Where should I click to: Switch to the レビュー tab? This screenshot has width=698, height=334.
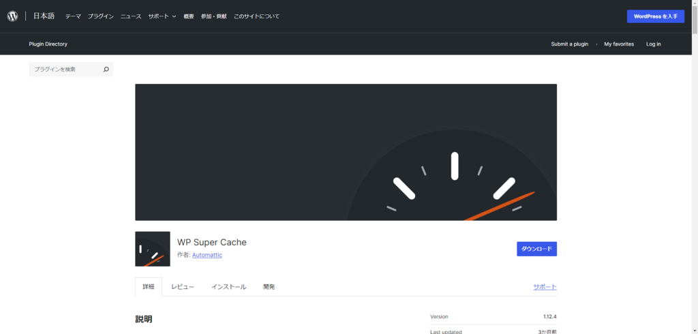click(x=183, y=287)
